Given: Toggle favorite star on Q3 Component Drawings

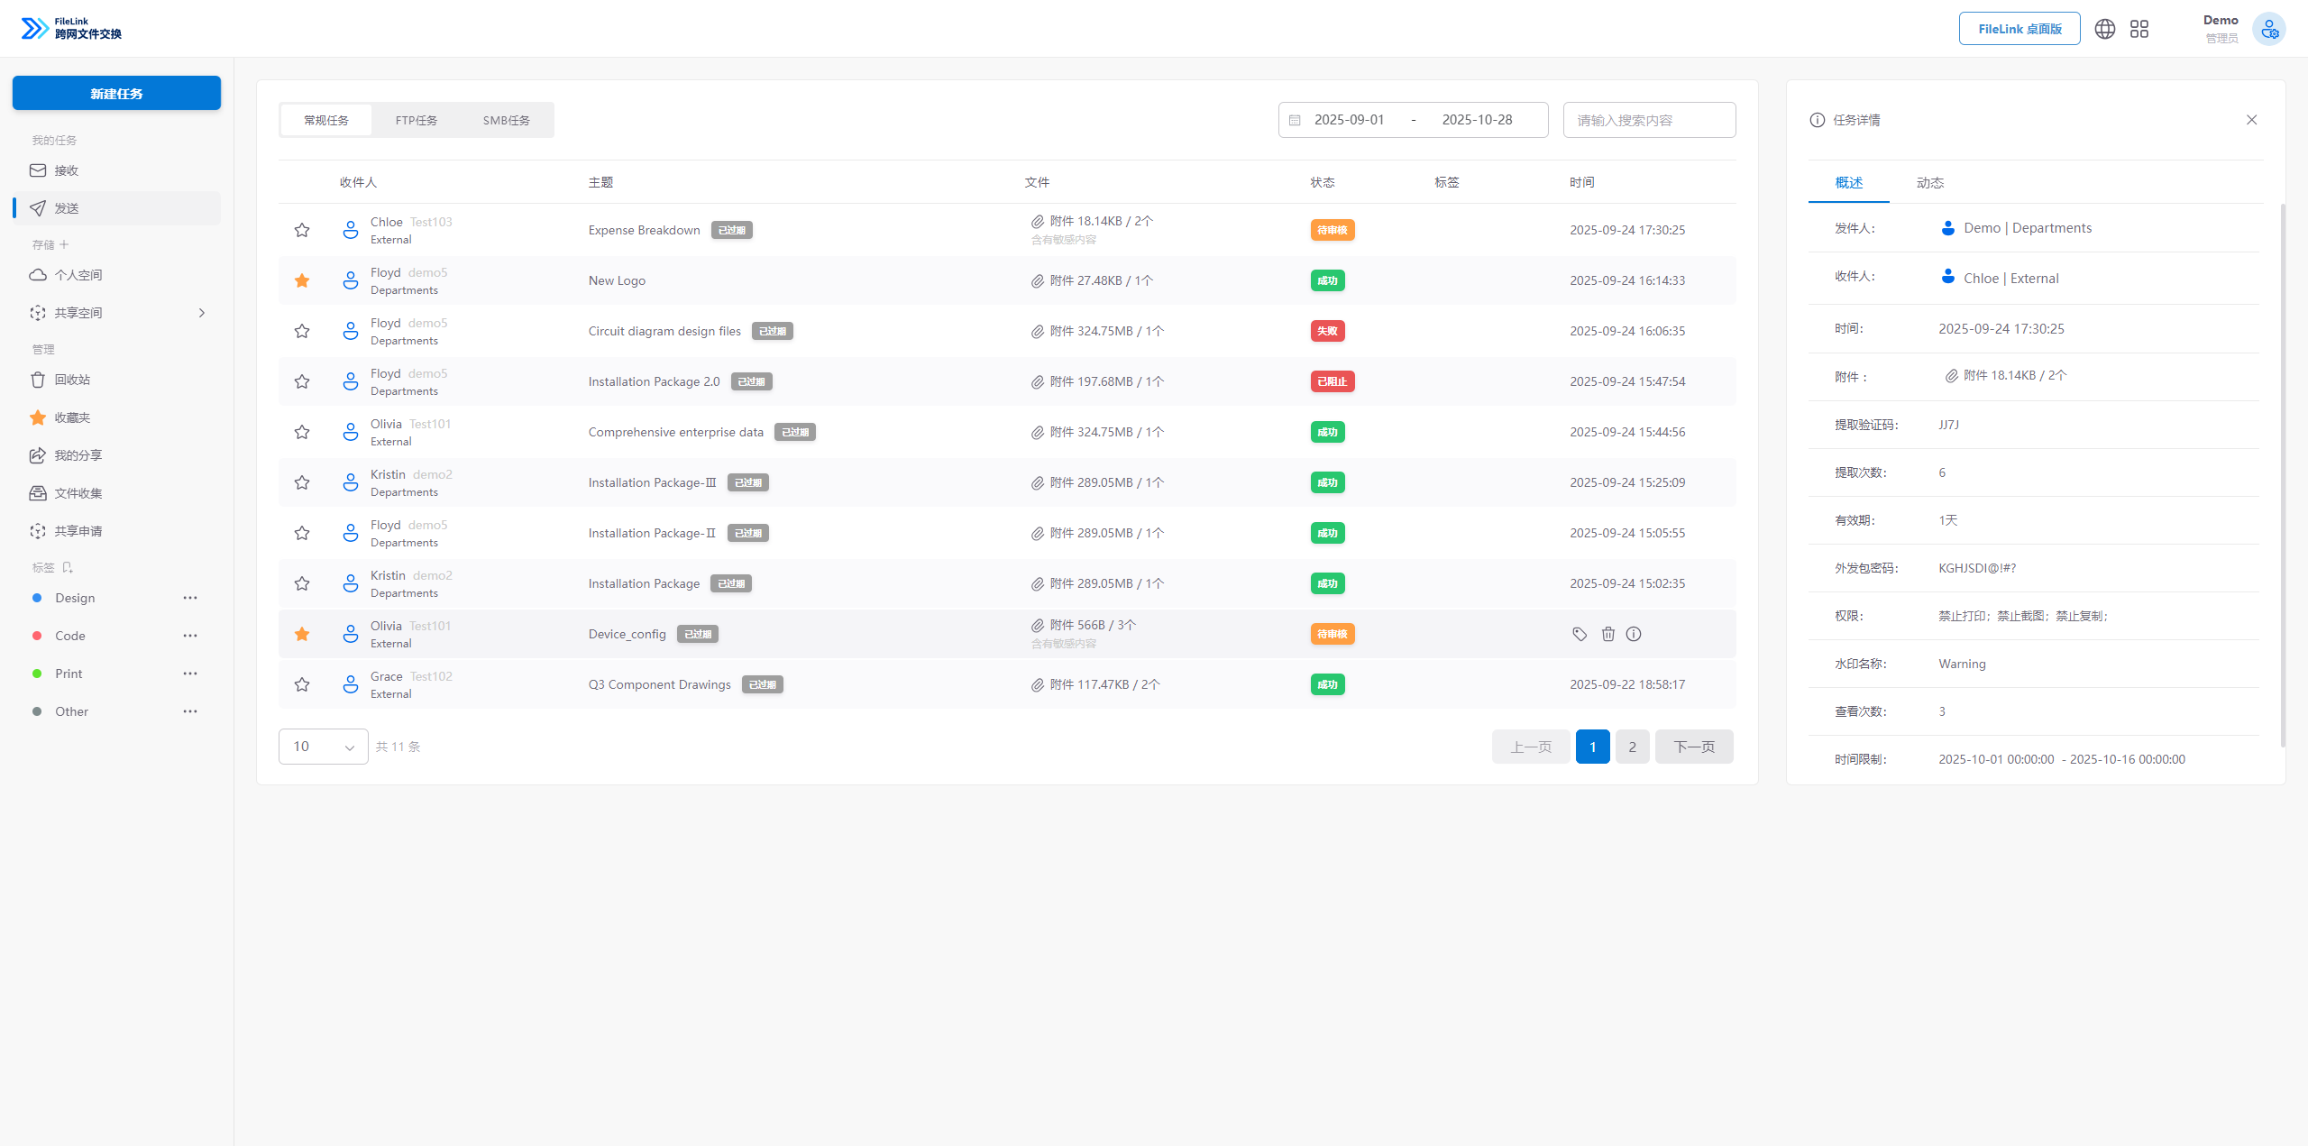Looking at the screenshot, I should (x=302, y=684).
